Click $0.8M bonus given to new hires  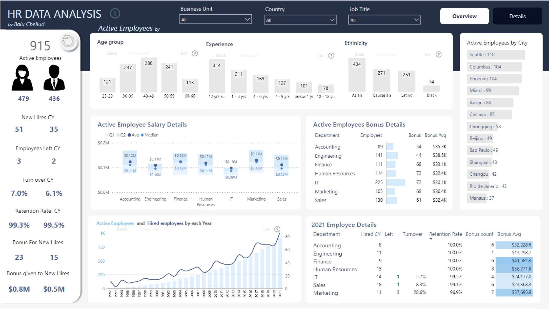(x=19, y=289)
